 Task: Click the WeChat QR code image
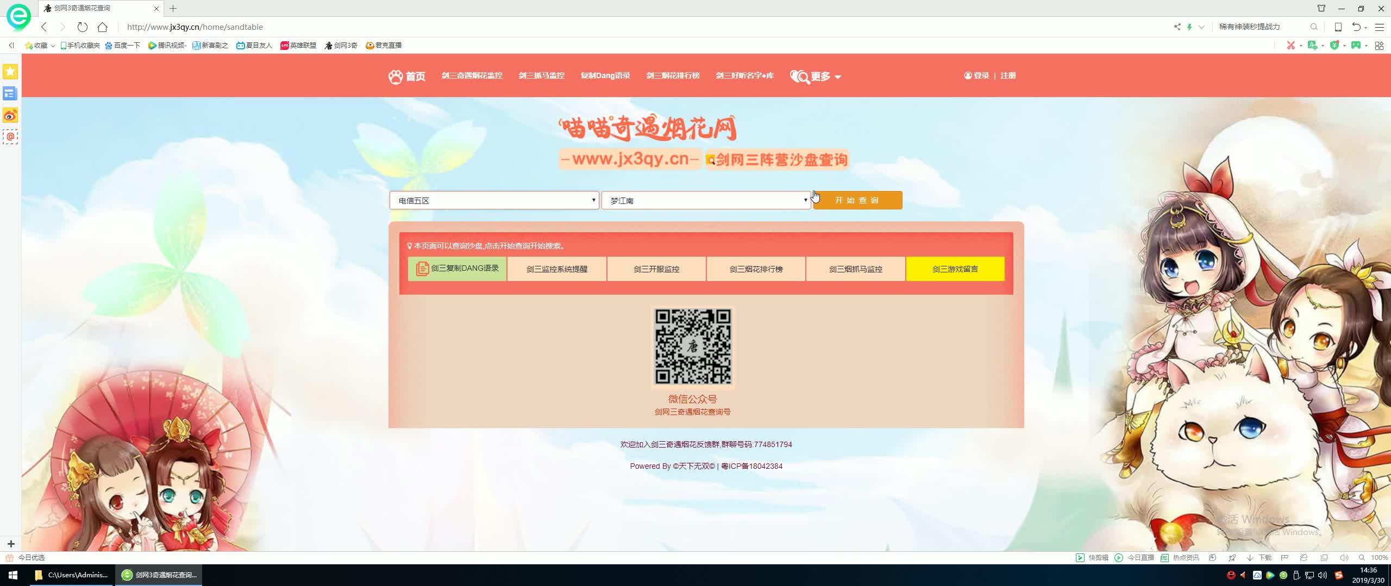[693, 347]
